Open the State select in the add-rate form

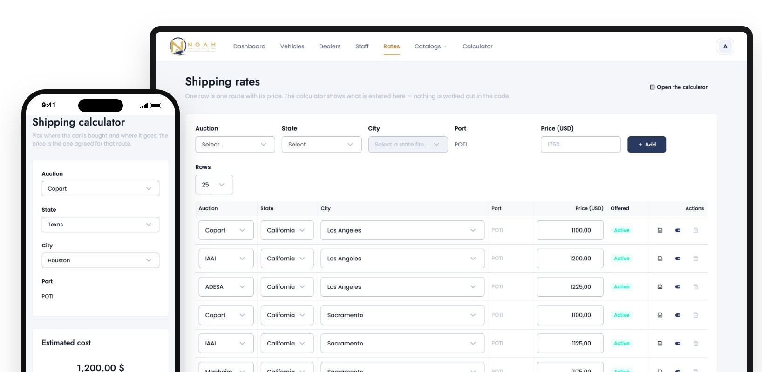(321, 145)
